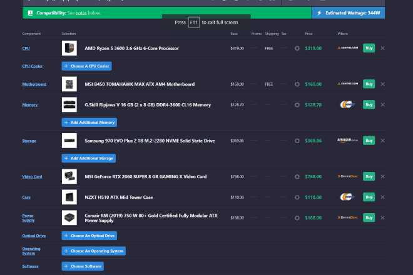
Task: Open the CPU component link
Action: point(26,48)
